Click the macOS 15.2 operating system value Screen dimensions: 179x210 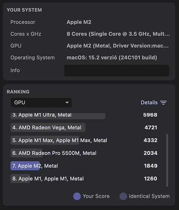tap(112, 58)
